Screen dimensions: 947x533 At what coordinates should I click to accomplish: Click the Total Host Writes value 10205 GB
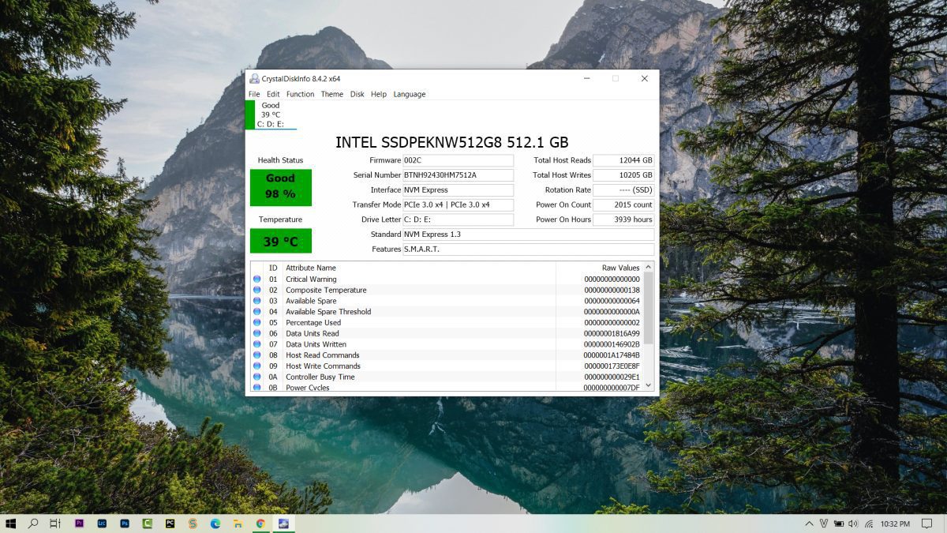point(623,175)
